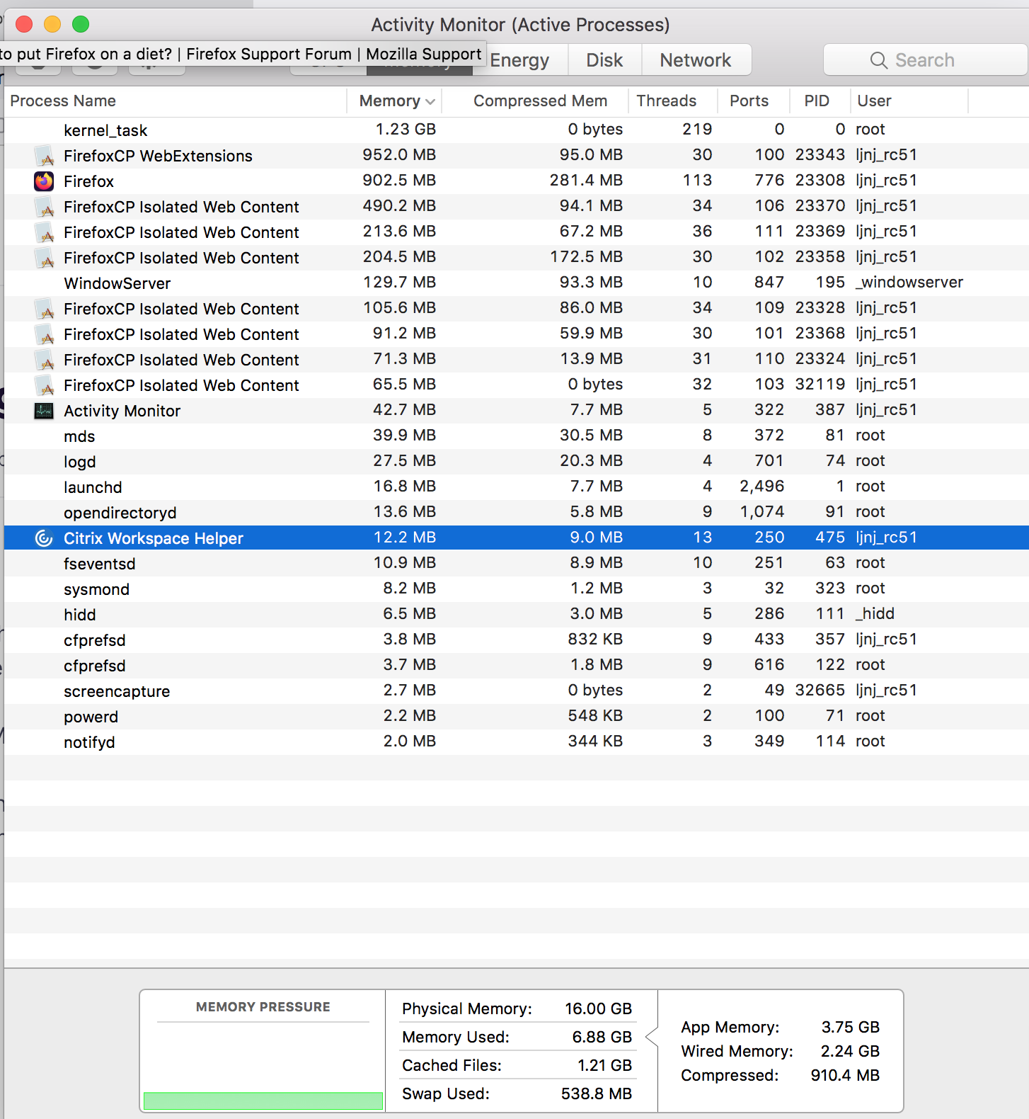Click the FirefoxCP WebExtensions process icon
This screenshot has width=1029, height=1119.
pyautogui.click(x=45, y=156)
